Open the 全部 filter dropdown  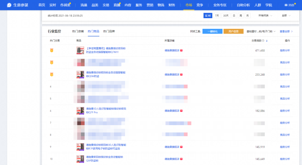point(286,16)
